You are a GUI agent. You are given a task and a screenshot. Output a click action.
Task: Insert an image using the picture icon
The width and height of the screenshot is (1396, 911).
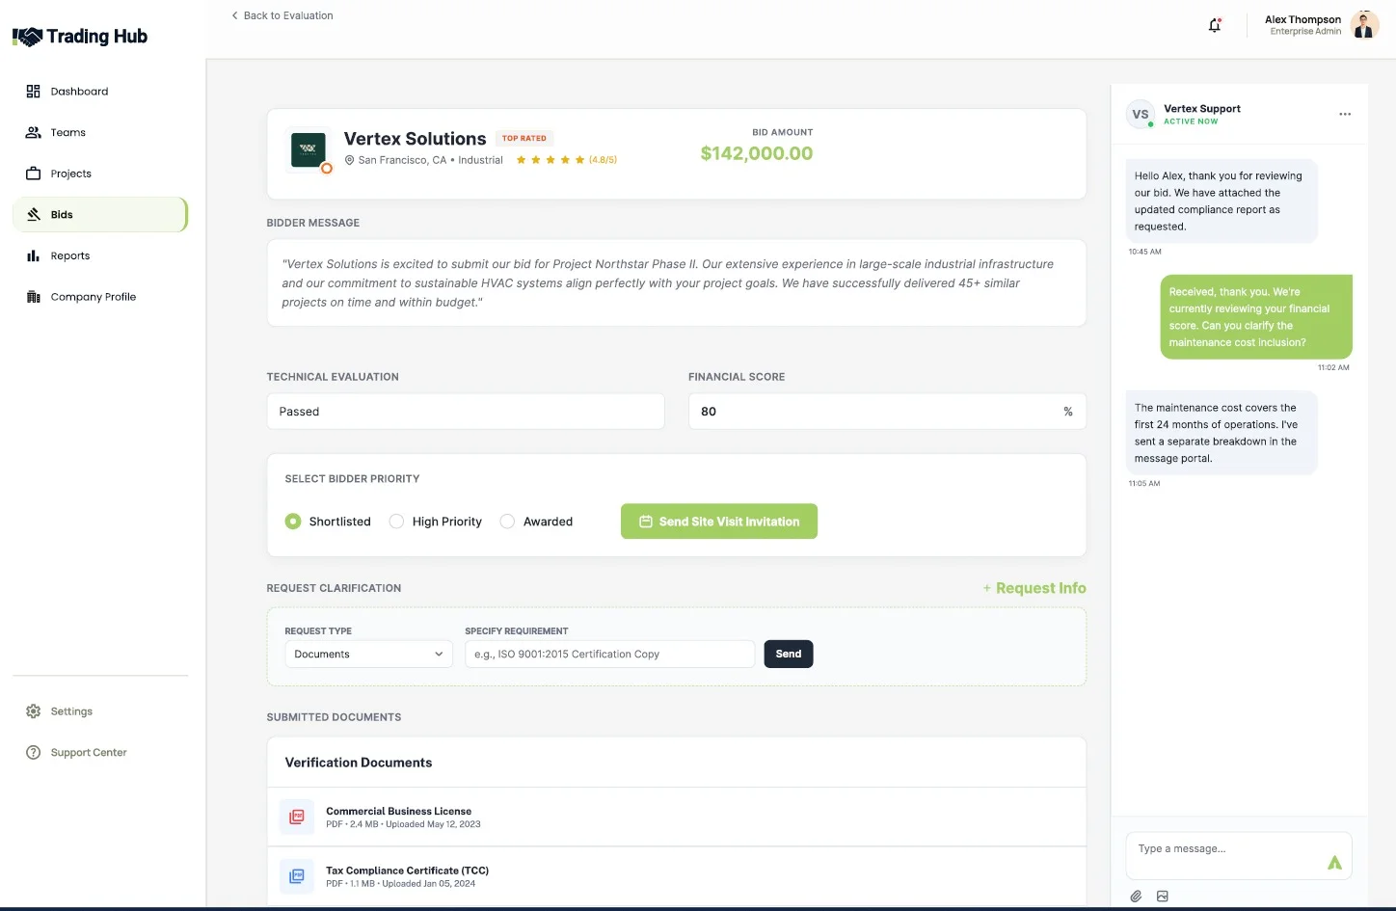tap(1163, 897)
